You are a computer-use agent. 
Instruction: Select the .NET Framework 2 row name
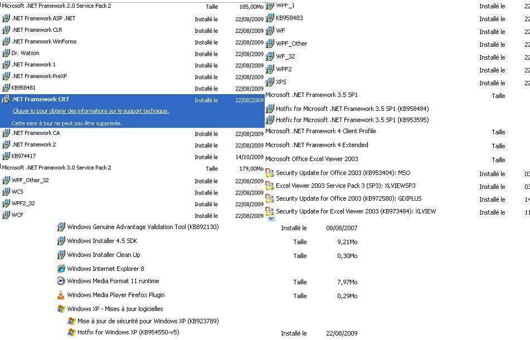34,145
